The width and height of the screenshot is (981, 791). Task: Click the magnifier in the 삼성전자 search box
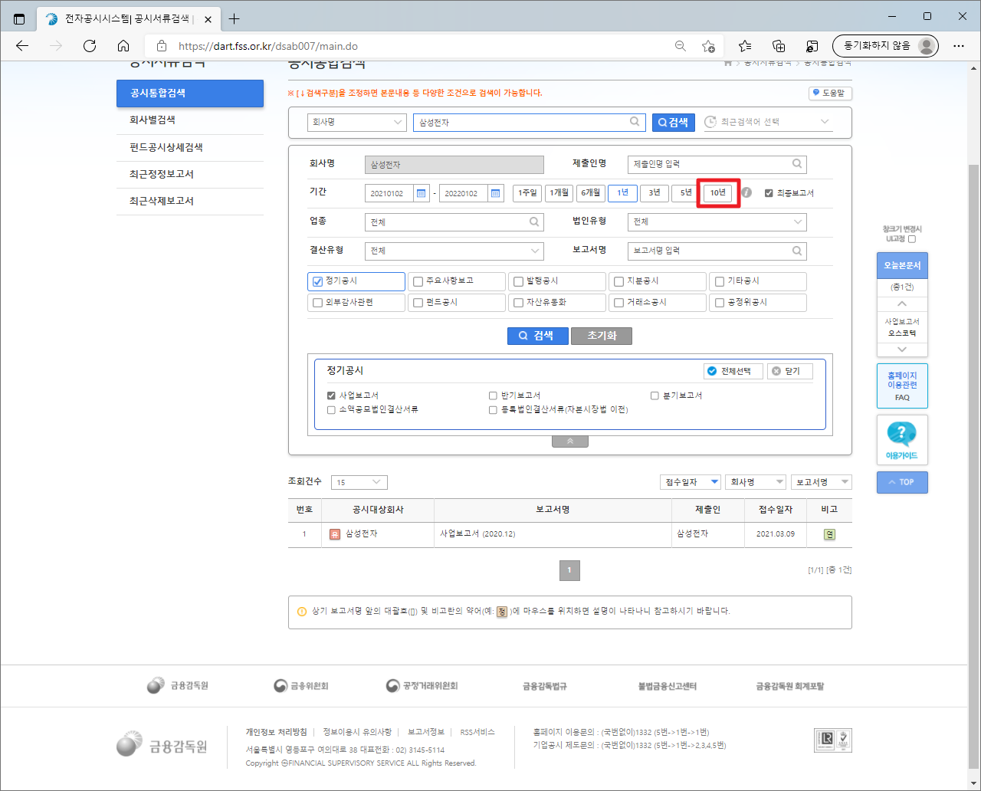pos(635,121)
